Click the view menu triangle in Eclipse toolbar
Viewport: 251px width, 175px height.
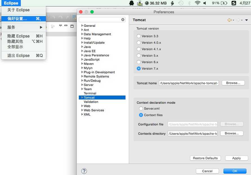tap(60, 25)
